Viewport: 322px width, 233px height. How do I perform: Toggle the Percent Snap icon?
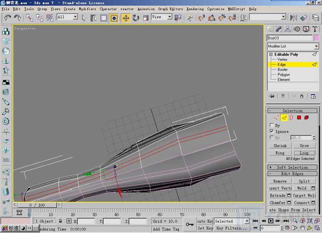pyautogui.click(x=222, y=18)
